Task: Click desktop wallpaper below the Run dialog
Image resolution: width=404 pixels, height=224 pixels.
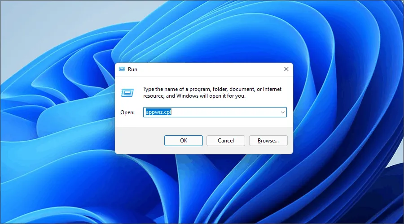Action: click(202, 188)
